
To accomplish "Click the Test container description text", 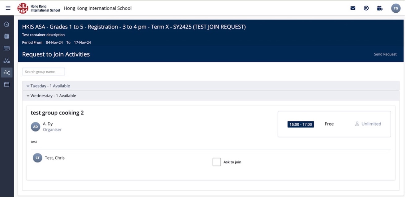I will 44,35.
